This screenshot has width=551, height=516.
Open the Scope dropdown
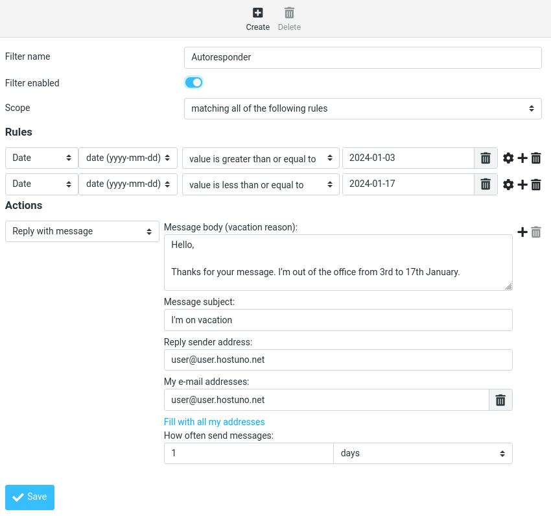click(x=362, y=108)
